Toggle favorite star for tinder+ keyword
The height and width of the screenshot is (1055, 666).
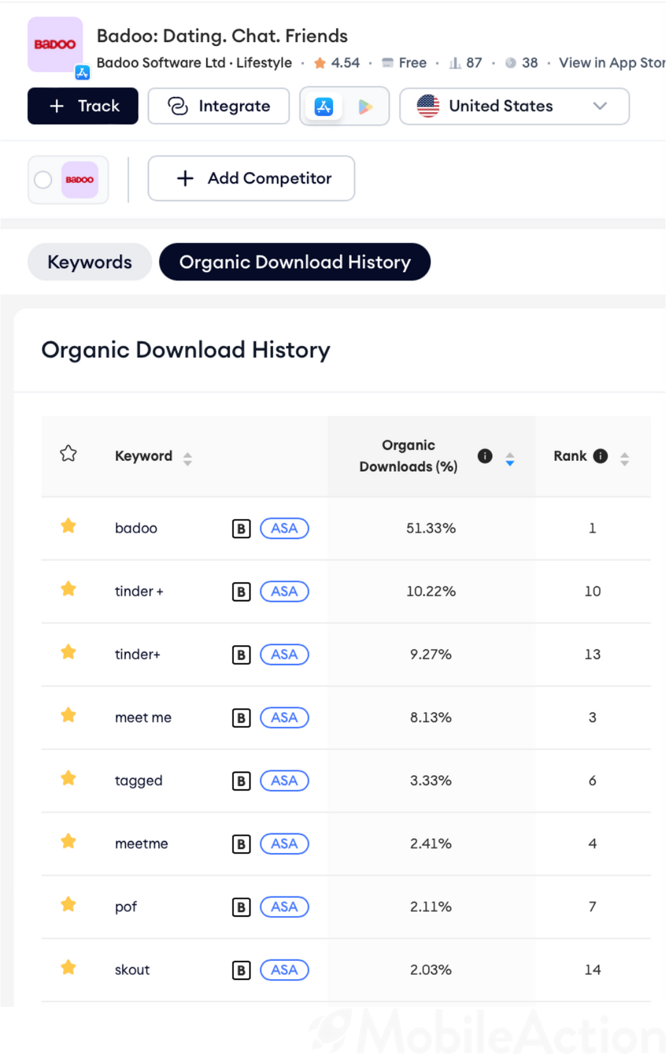tap(68, 652)
